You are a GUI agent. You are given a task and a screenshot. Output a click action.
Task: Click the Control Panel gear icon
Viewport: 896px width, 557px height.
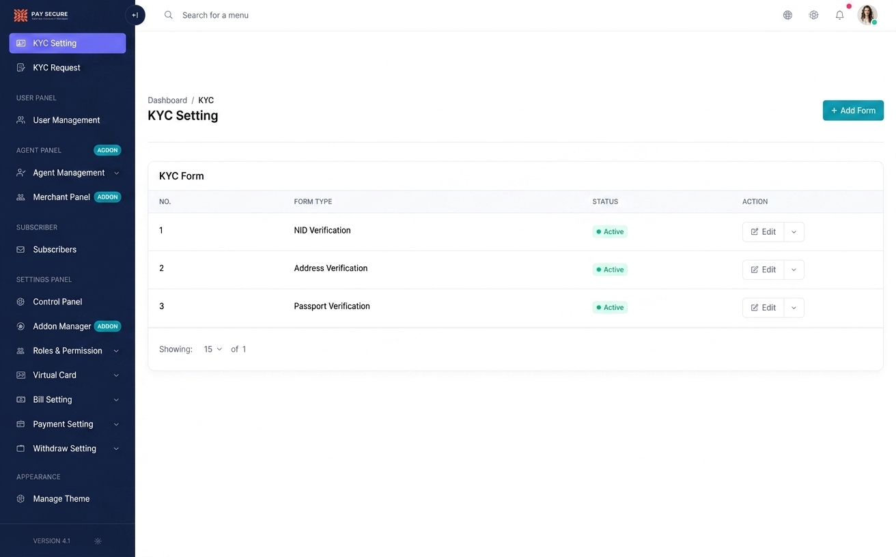pyautogui.click(x=20, y=302)
